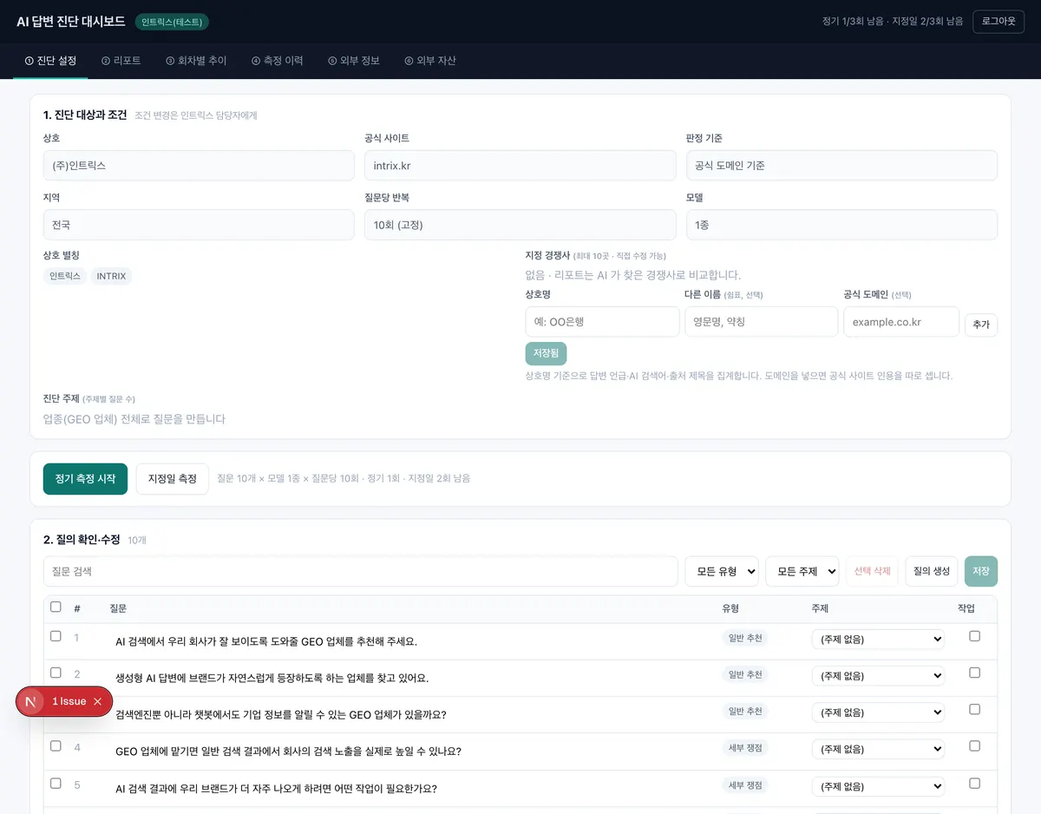Tick the selection box for question 4
This screenshot has height=814, width=1041.
coord(56,745)
